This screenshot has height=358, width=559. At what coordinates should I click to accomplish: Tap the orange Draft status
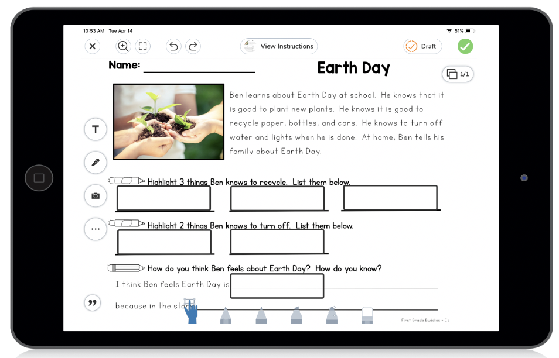[422, 46]
